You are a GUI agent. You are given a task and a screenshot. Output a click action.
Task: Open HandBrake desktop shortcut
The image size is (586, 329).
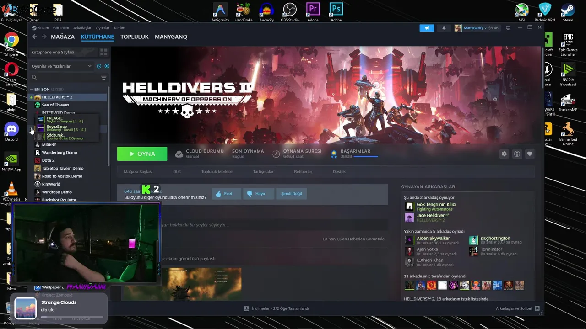tap(244, 12)
